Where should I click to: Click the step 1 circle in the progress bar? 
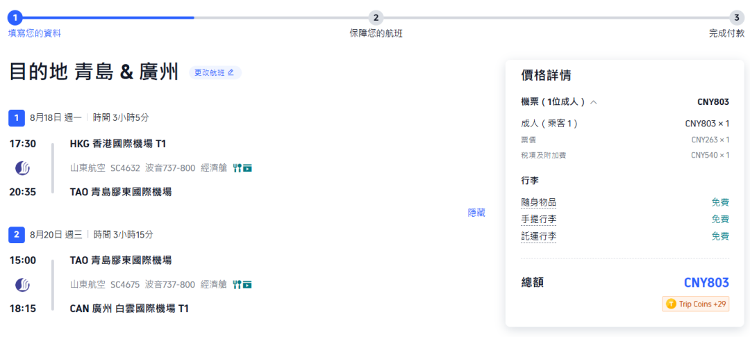tap(15, 17)
